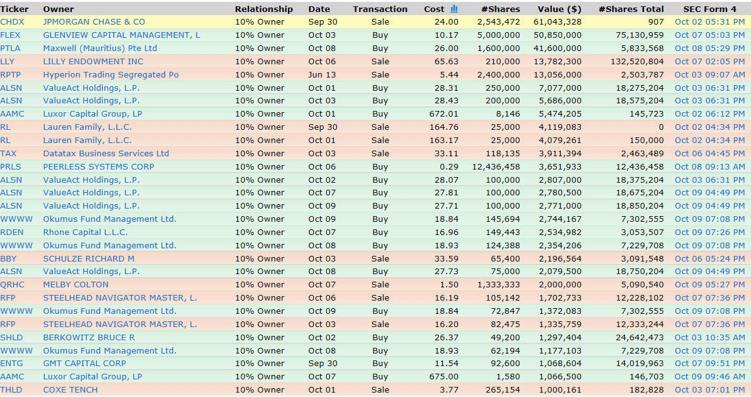
Task: View SEC Form 4 filed Oct 08 05:29 PM
Action: [709, 49]
